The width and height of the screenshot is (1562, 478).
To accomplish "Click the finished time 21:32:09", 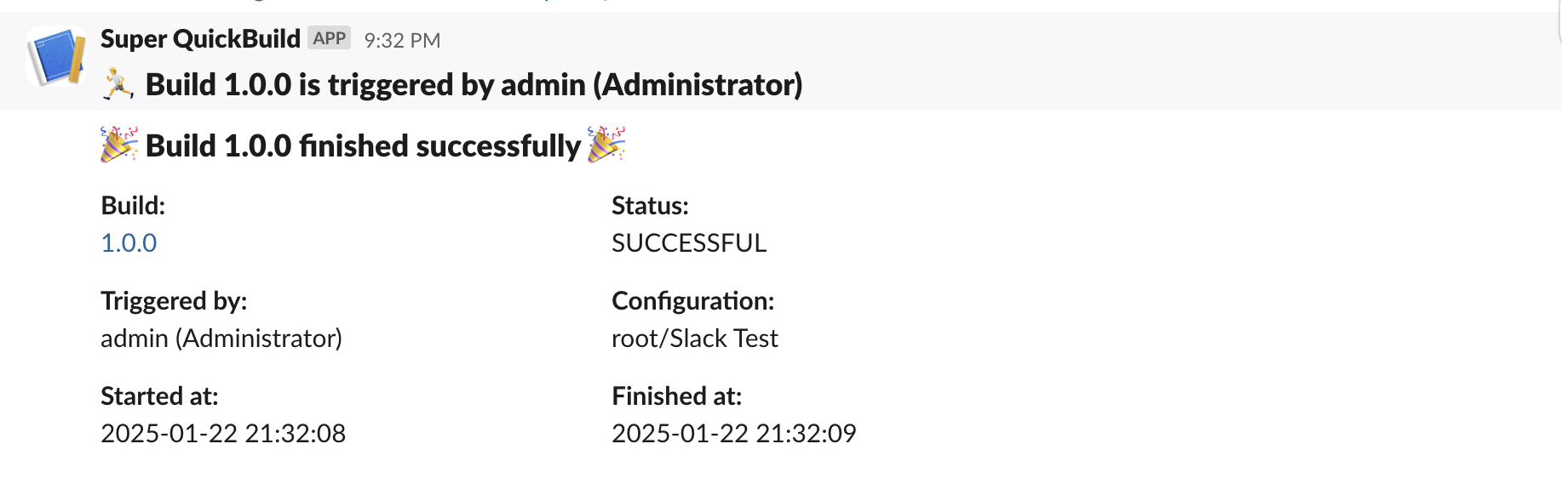I will coord(806,434).
